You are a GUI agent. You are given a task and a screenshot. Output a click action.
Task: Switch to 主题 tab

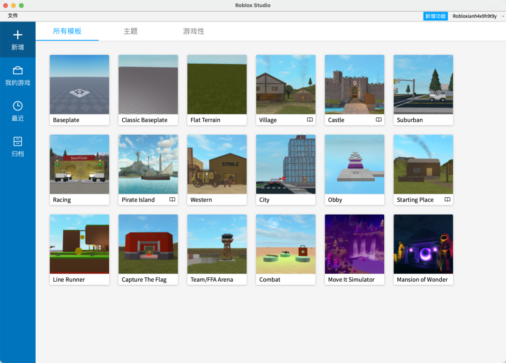click(x=130, y=31)
